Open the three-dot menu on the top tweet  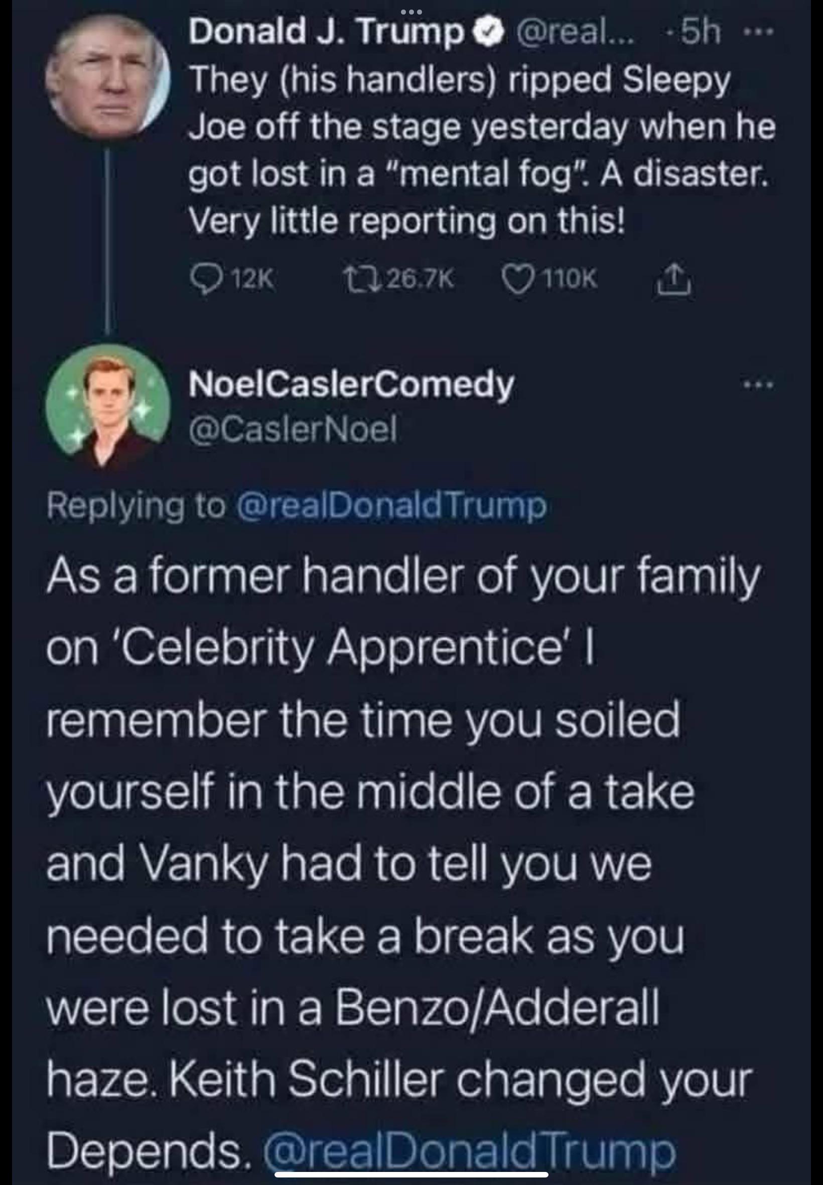[x=759, y=32]
